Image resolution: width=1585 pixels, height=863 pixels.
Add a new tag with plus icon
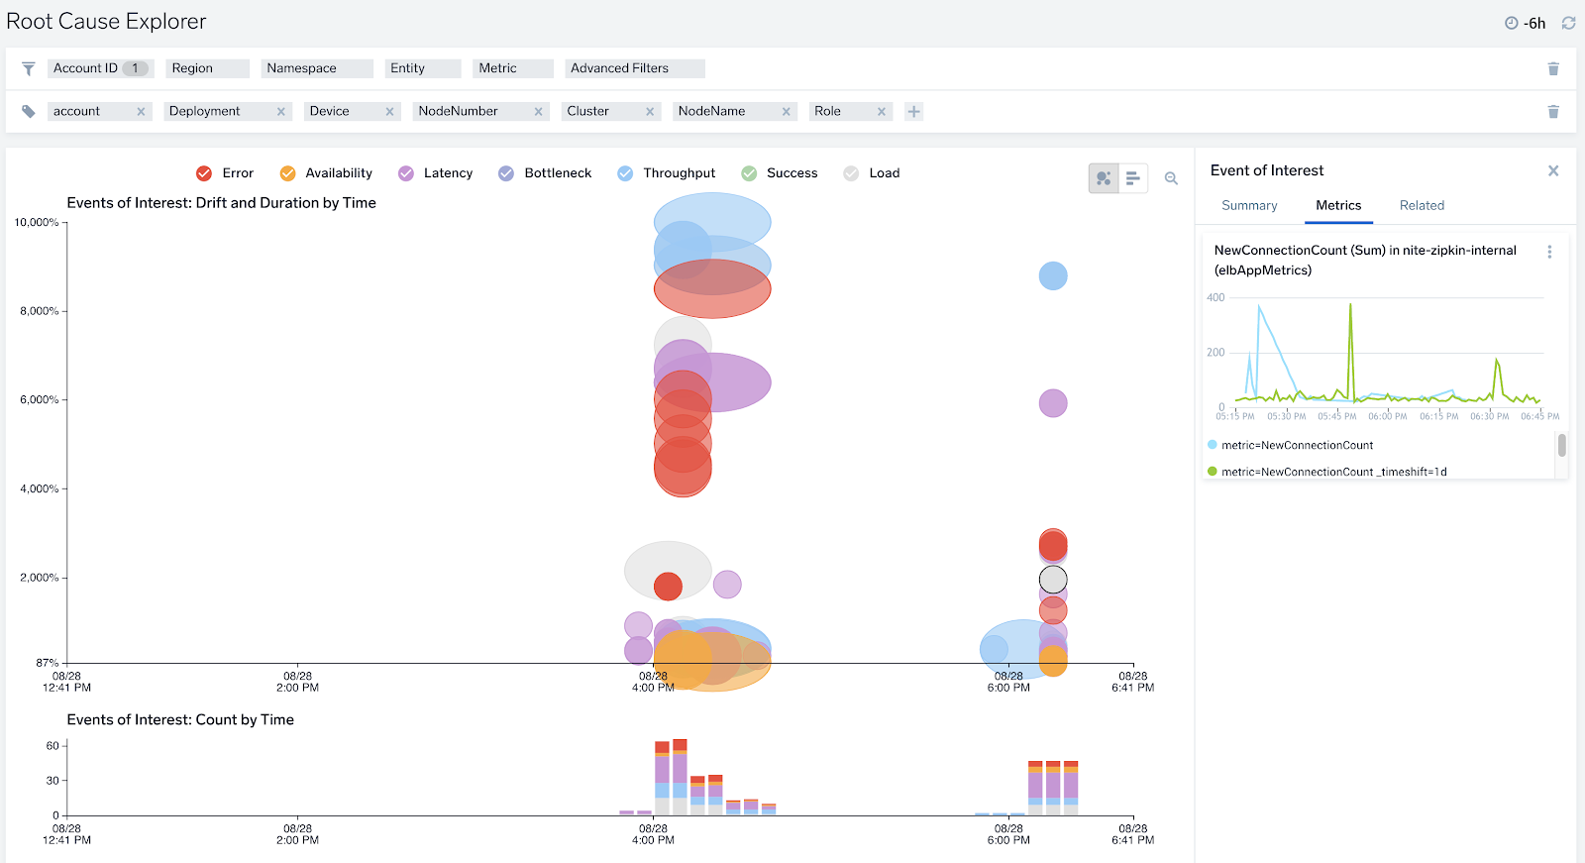coord(913,112)
